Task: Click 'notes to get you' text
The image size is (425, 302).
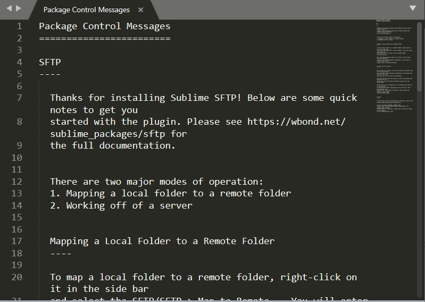Action: pyautogui.click(x=94, y=110)
